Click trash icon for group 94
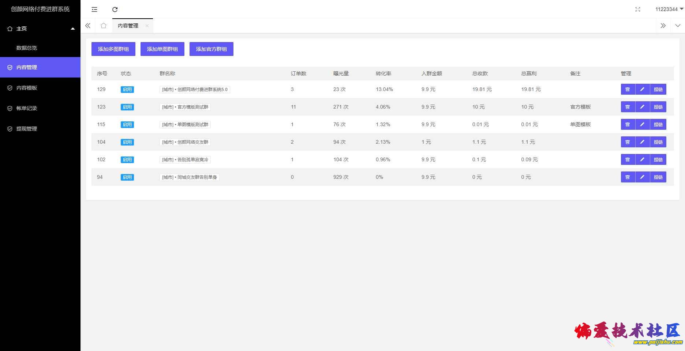This screenshot has width=685, height=351. click(628, 177)
